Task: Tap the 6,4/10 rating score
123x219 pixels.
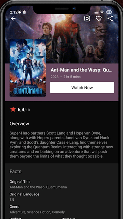Action: (x=24, y=110)
